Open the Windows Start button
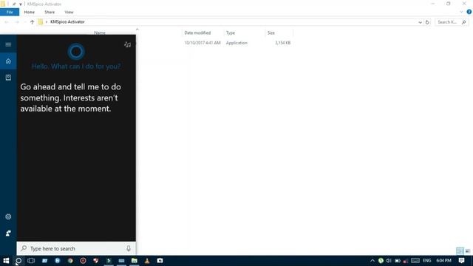 pos(6,261)
